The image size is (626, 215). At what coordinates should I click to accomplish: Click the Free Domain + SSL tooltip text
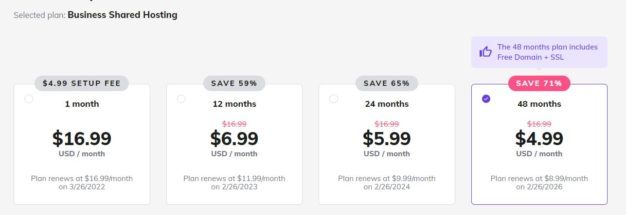pos(530,57)
